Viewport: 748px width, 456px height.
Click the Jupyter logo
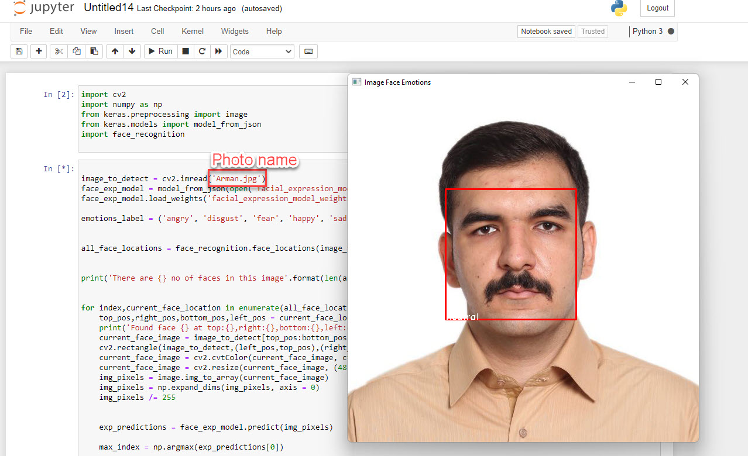pyautogui.click(x=42, y=9)
